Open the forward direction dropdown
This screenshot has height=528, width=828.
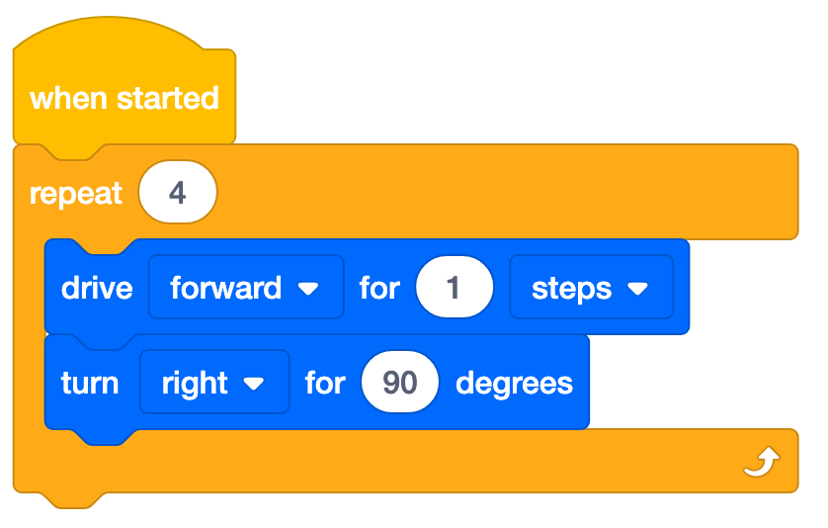tap(245, 288)
